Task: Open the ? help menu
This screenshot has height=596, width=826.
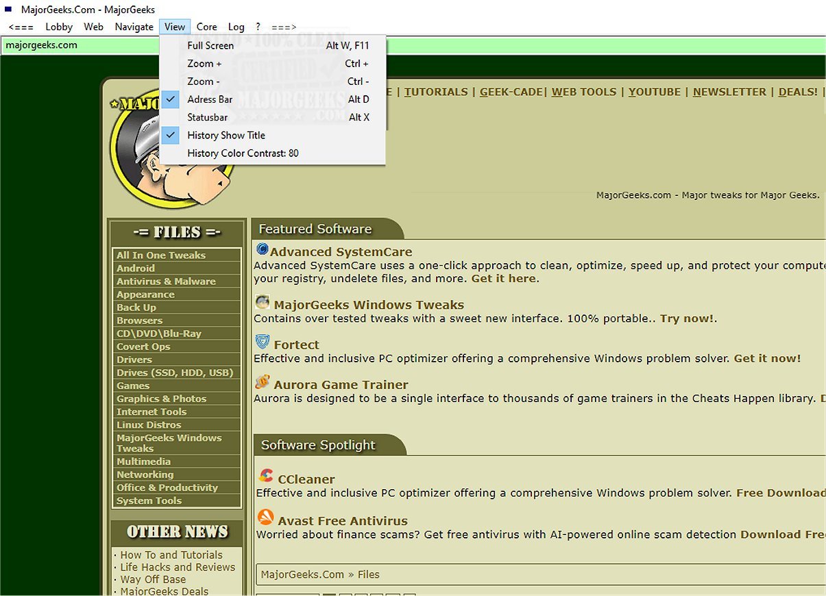Action: pos(258,27)
